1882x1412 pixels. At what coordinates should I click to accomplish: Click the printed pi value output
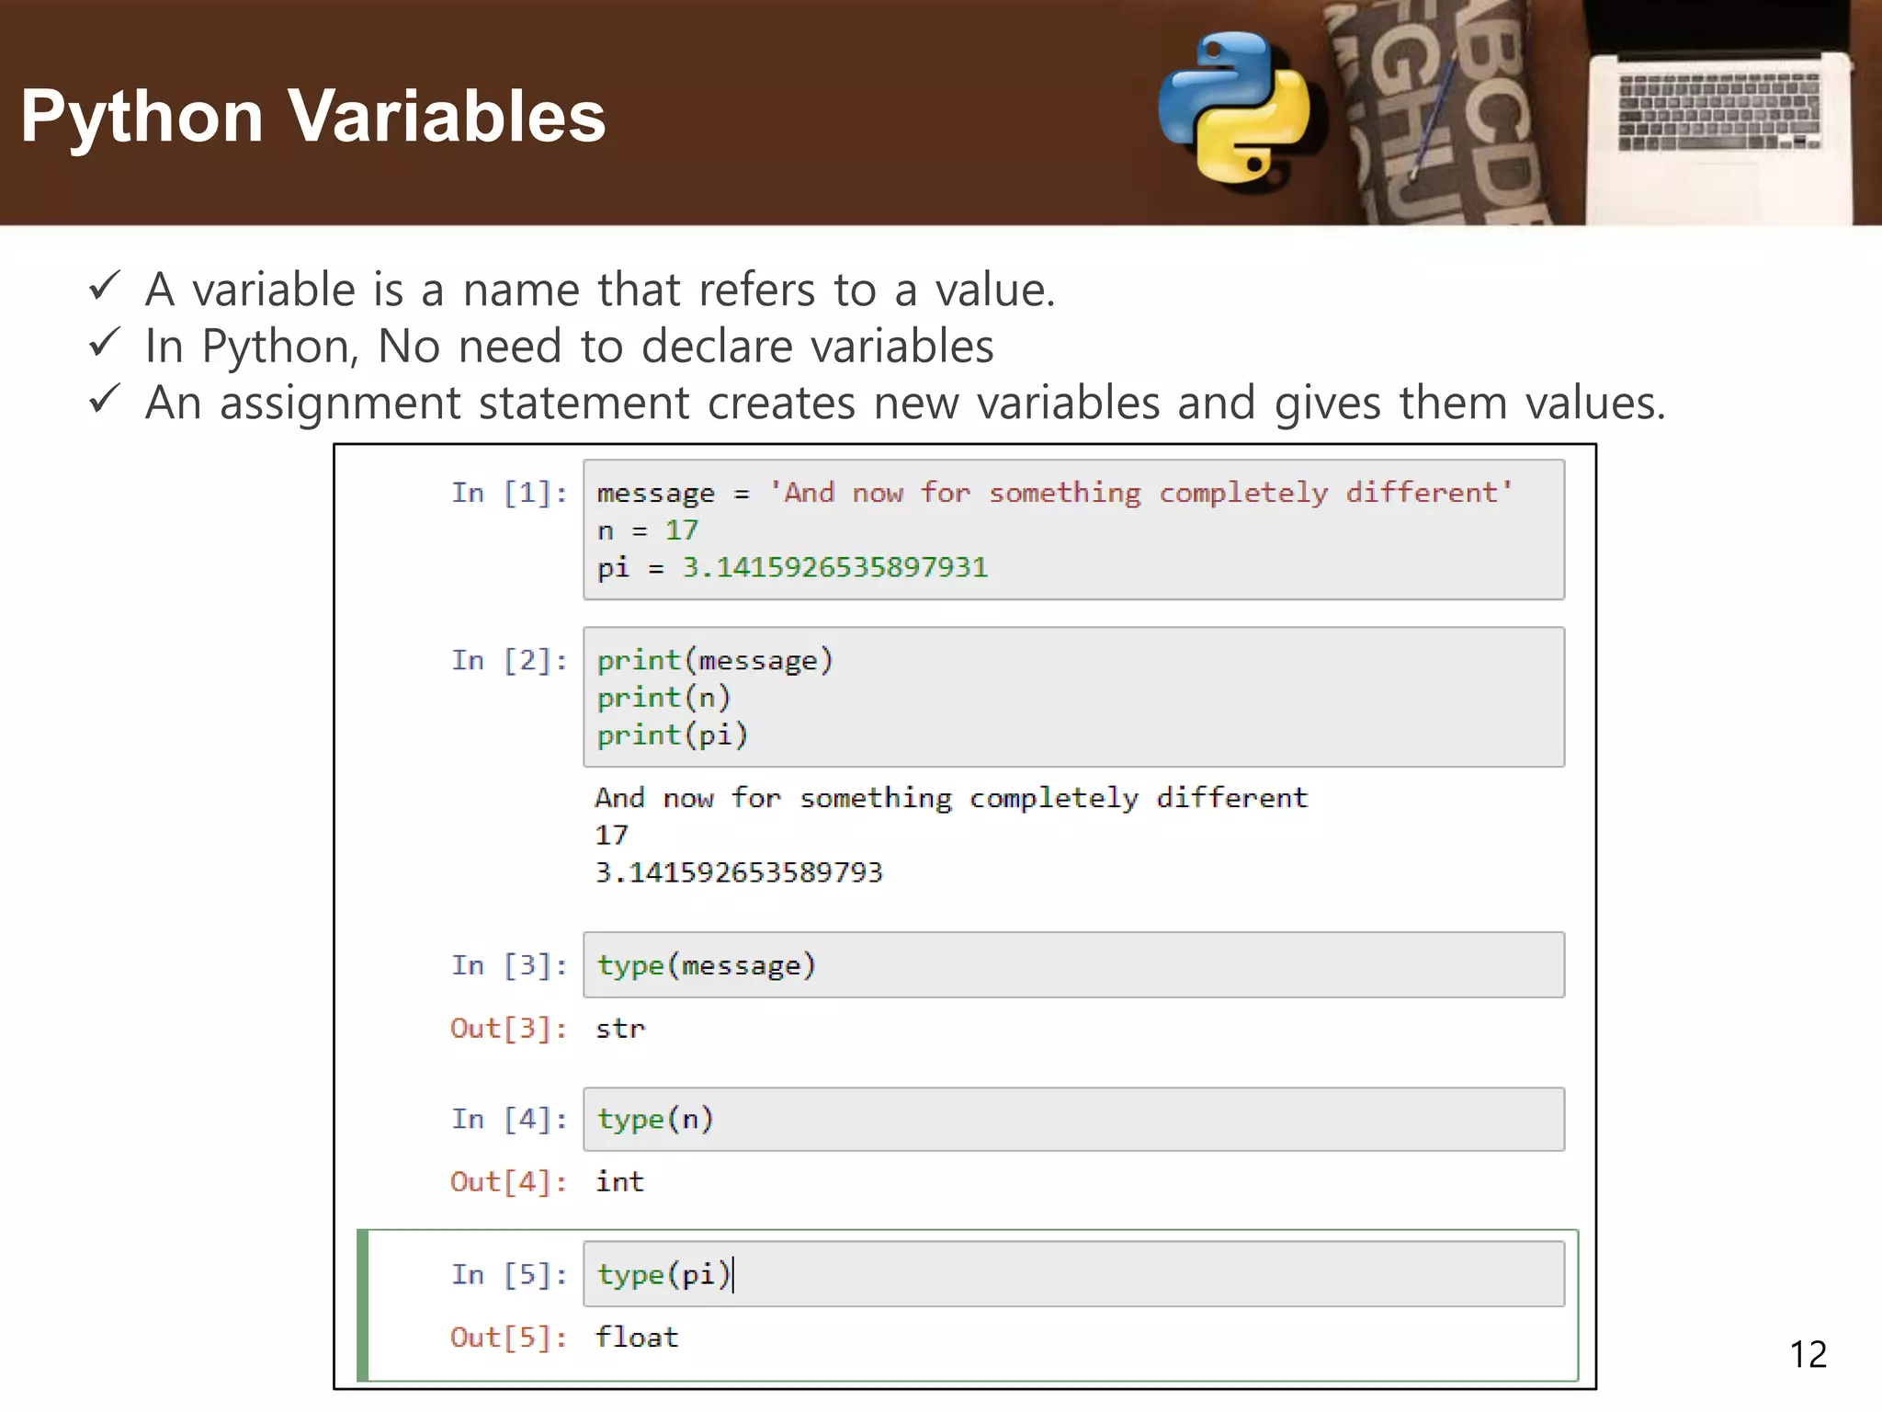738,872
